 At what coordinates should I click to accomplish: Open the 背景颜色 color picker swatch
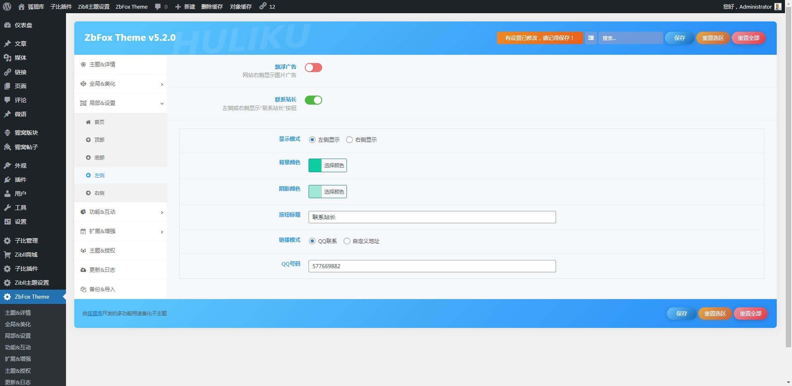pyautogui.click(x=315, y=165)
